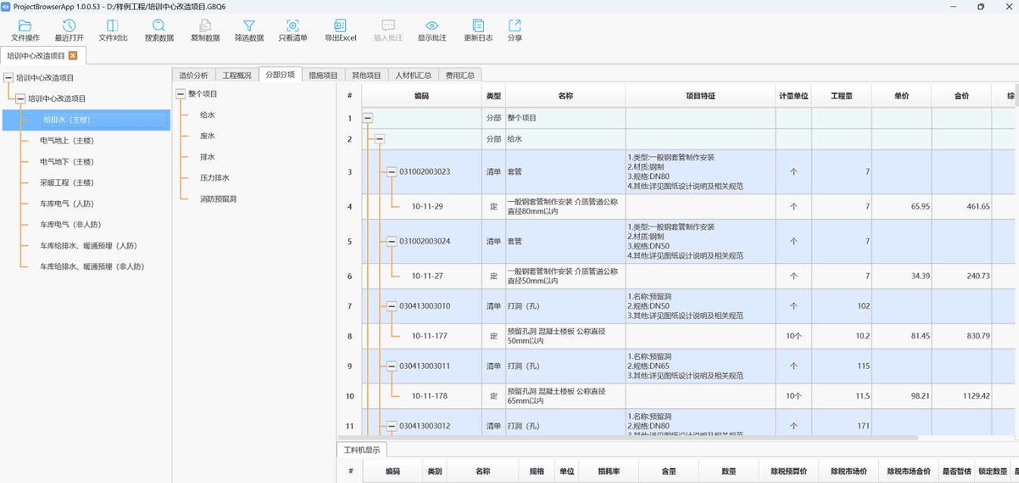Toggle 显示批注 show annotations eye icon
The height and width of the screenshot is (483, 1019).
(x=432, y=30)
